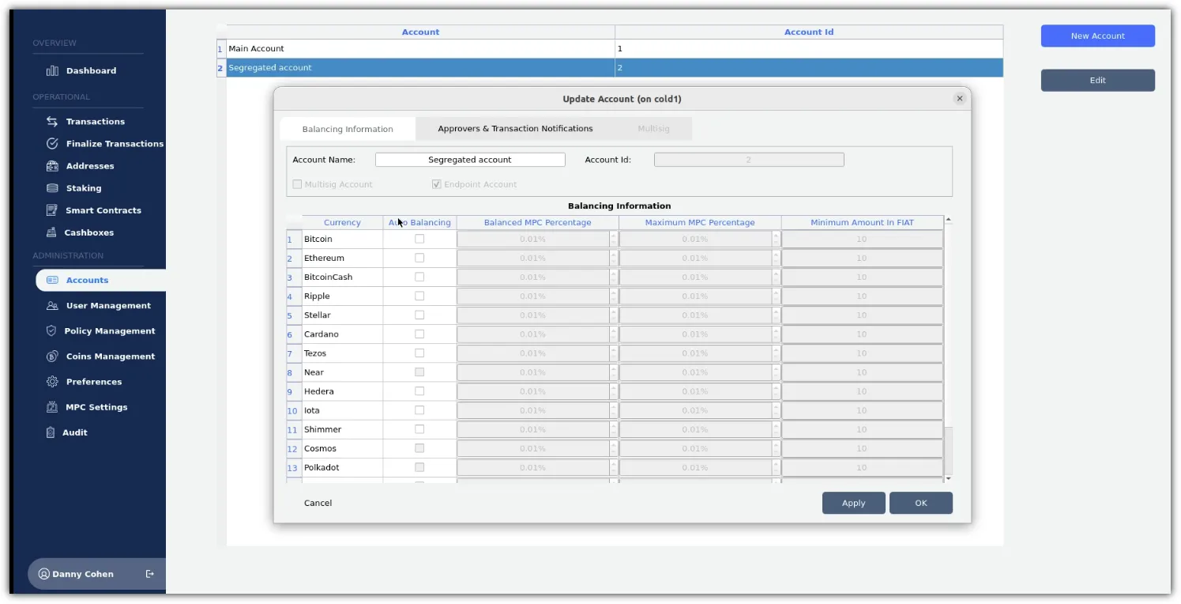Open the User Management people icon
This screenshot has width=1181, height=604.
52,306
